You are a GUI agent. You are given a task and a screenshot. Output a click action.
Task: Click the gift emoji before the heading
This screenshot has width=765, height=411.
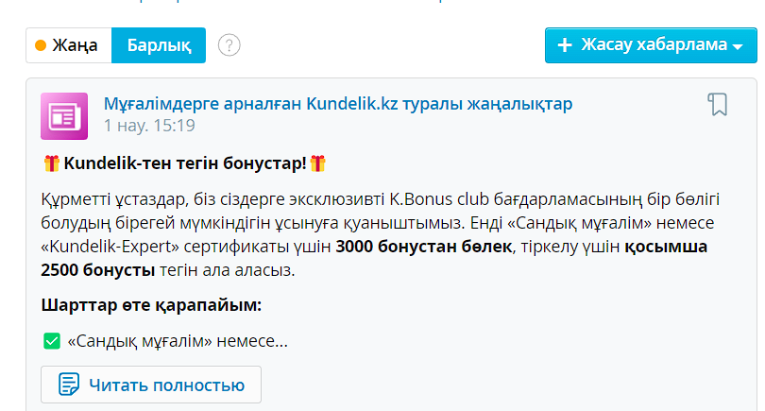(x=52, y=163)
